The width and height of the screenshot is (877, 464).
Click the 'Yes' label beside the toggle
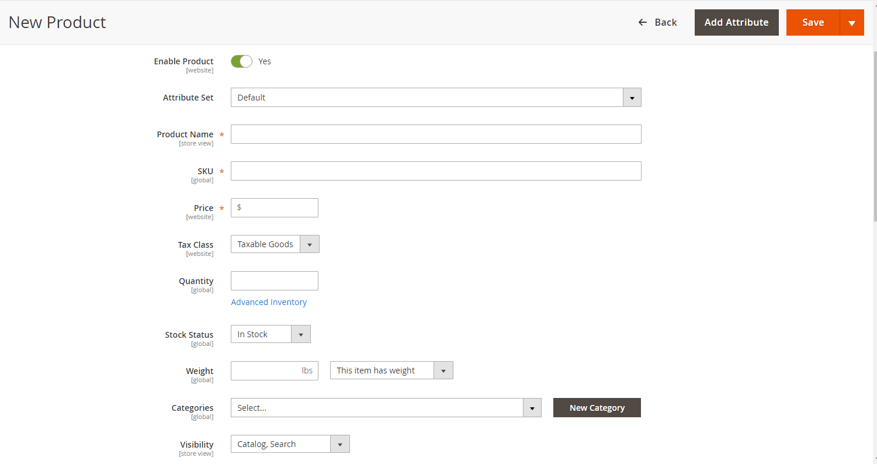pos(265,61)
